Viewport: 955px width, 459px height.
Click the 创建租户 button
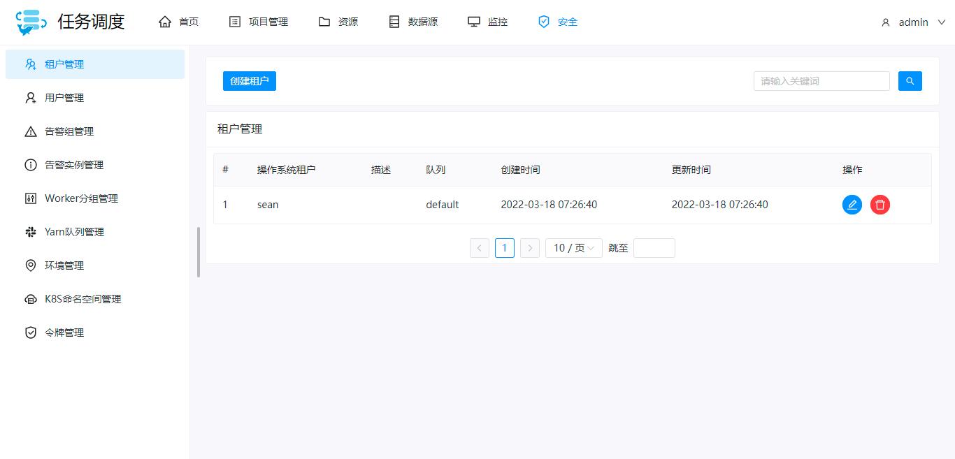(249, 80)
